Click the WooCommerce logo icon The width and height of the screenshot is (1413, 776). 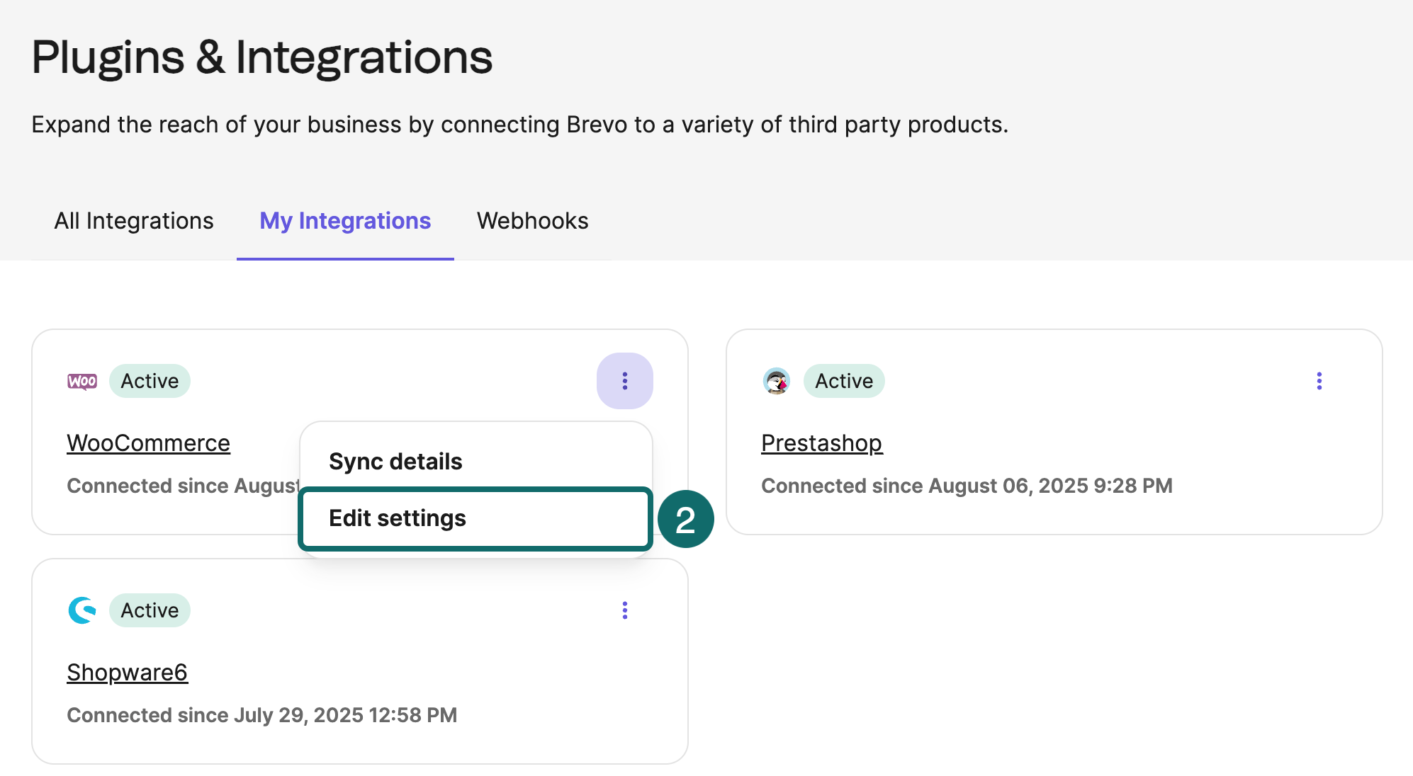[x=81, y=380]
